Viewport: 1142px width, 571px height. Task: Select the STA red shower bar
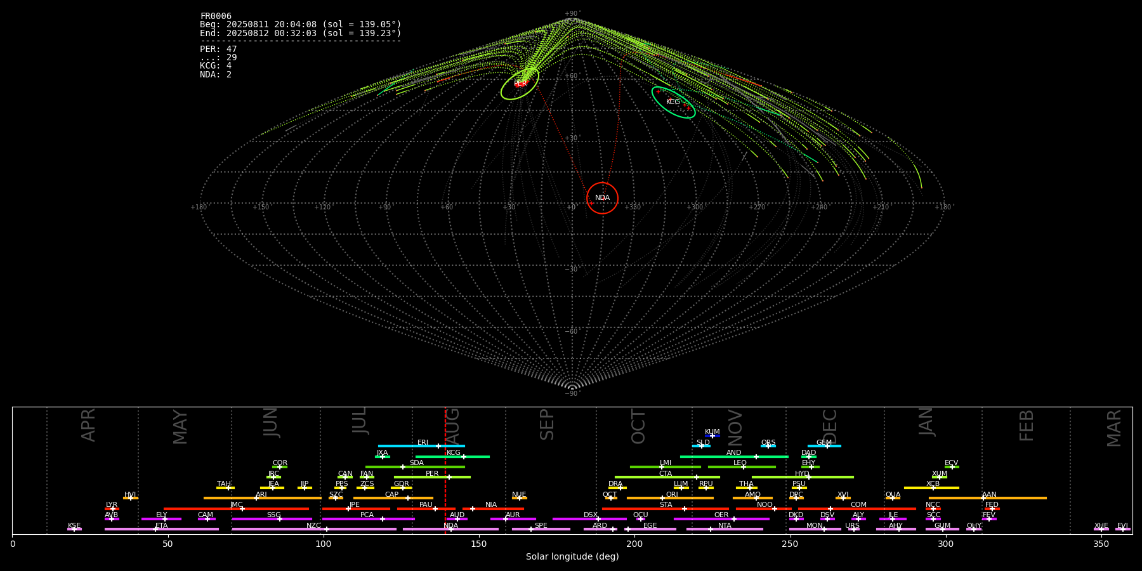pyautogui.click(x=666, y=509)
